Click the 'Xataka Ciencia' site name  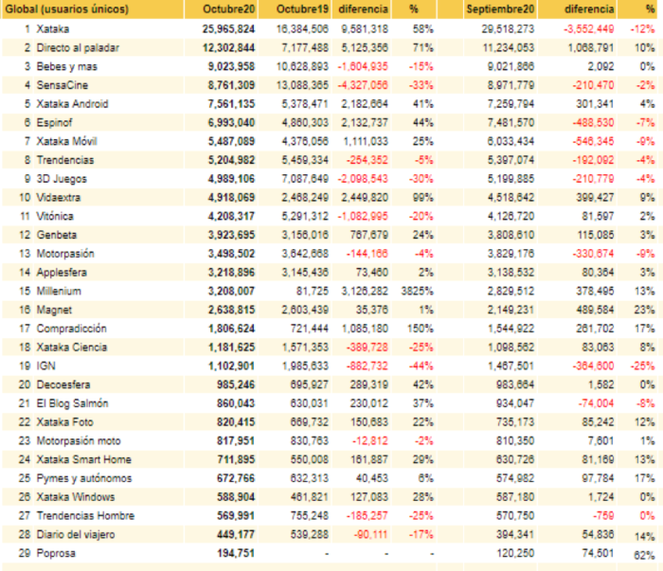72,347
